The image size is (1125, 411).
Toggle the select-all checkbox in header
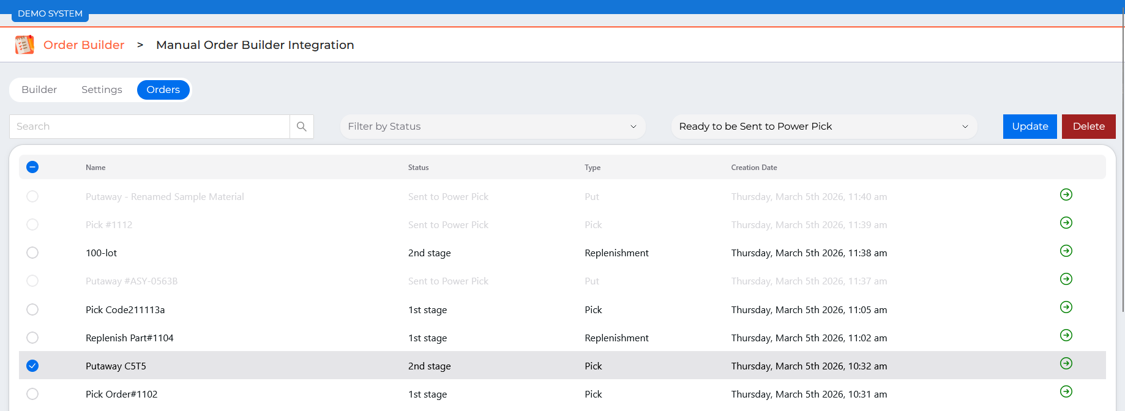coord(32,167)
